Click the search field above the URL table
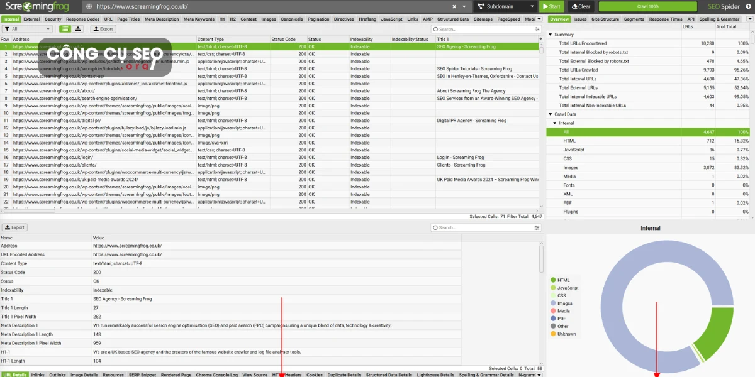Image resolution: width=755 pixels, height=377 pixels. coord(481,29)
